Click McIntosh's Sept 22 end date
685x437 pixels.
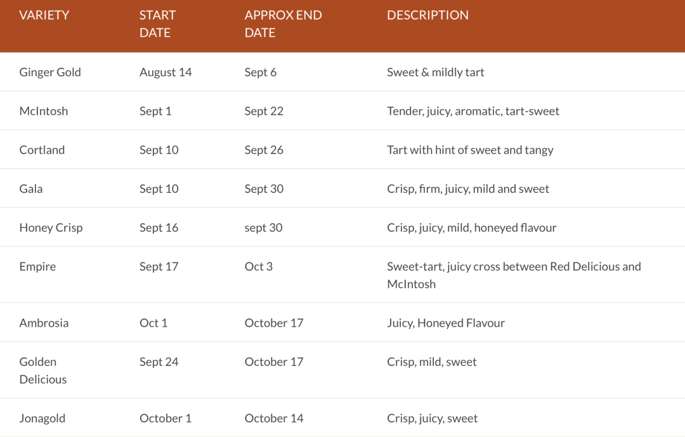coord(264,111)
